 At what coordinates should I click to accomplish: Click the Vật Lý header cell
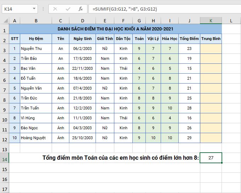coord(153,39)
